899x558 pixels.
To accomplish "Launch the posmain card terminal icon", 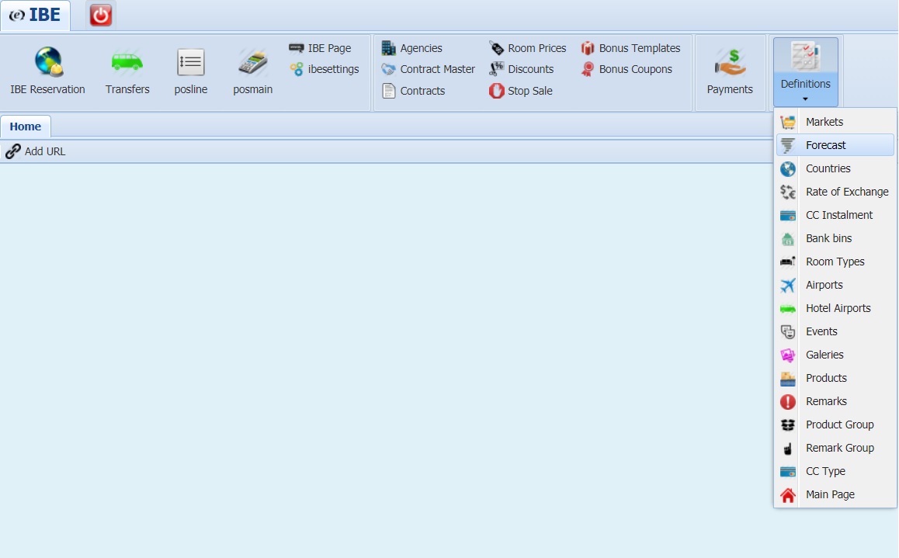I will 252,62.
